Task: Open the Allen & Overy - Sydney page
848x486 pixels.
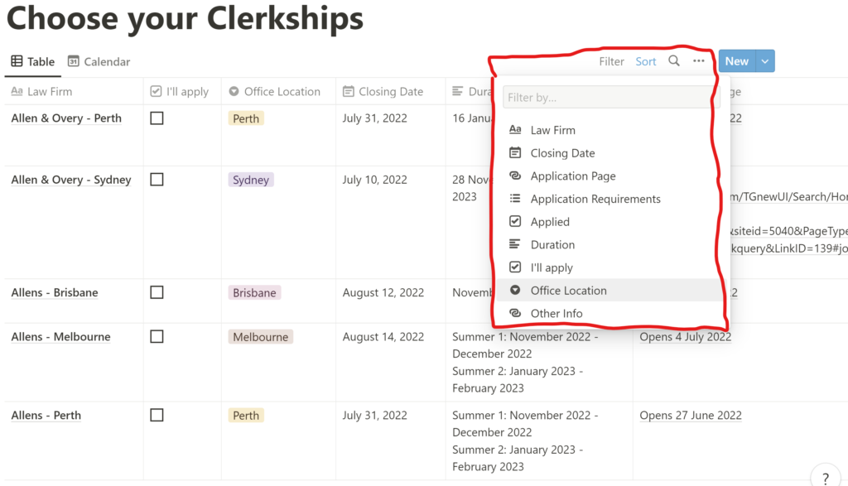Action: click(x=71, y=180)
